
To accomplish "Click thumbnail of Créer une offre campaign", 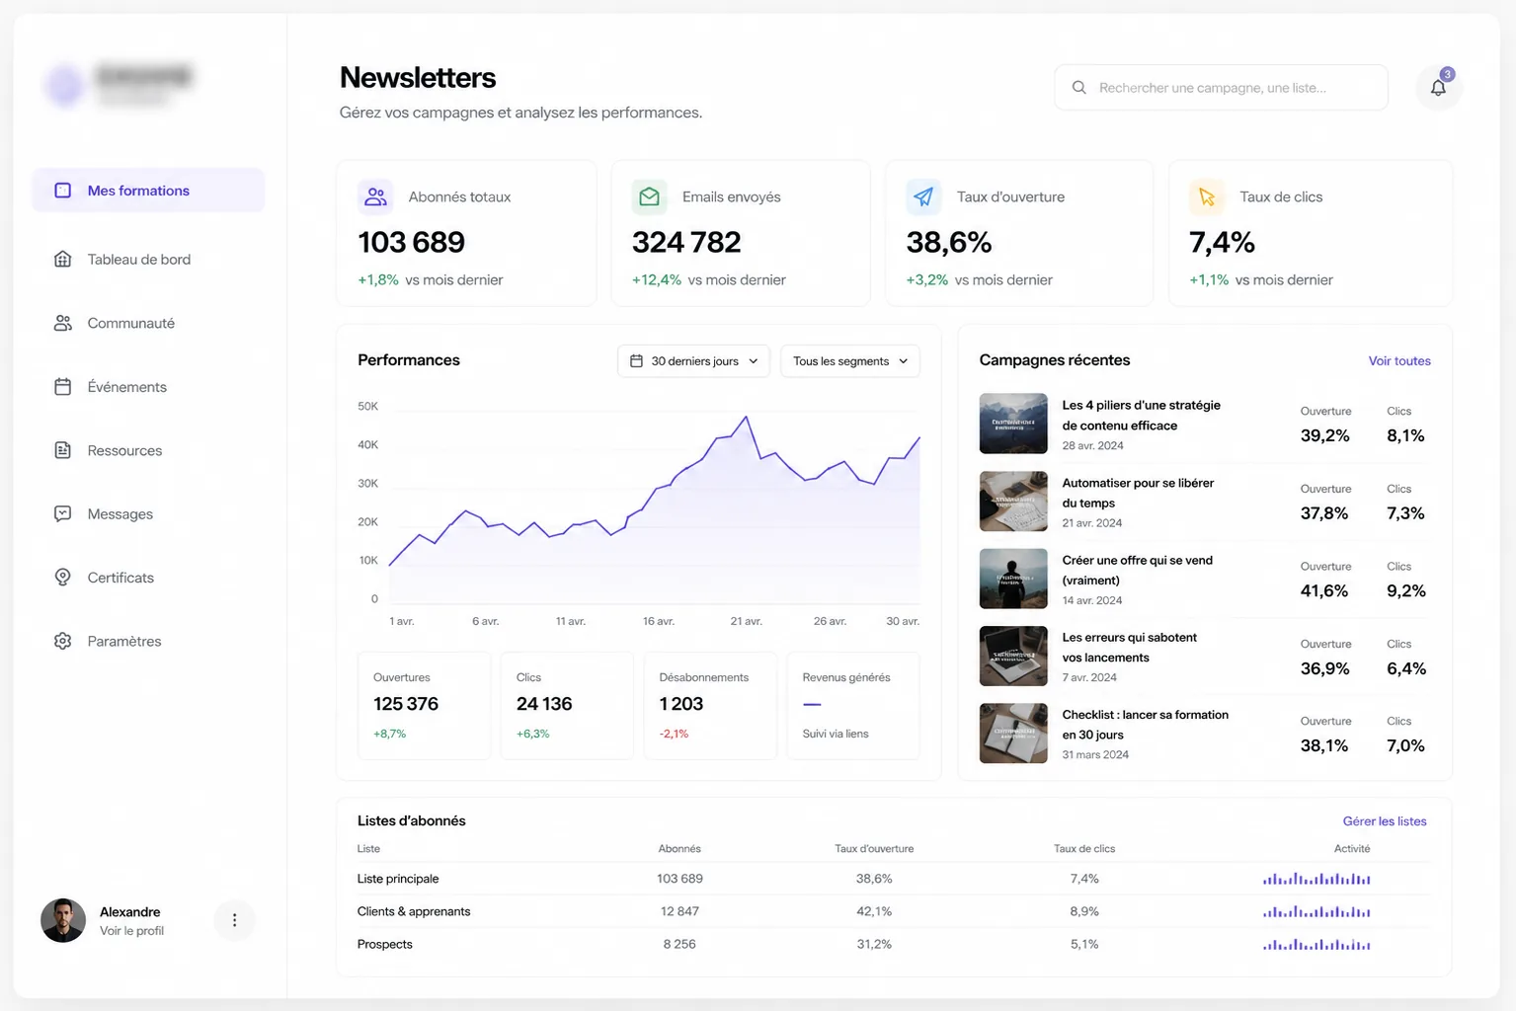I will pos(1013,579).
